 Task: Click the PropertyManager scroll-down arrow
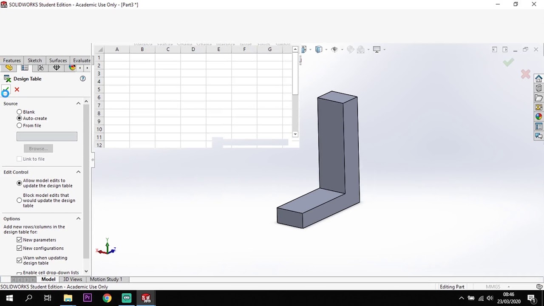86,272
